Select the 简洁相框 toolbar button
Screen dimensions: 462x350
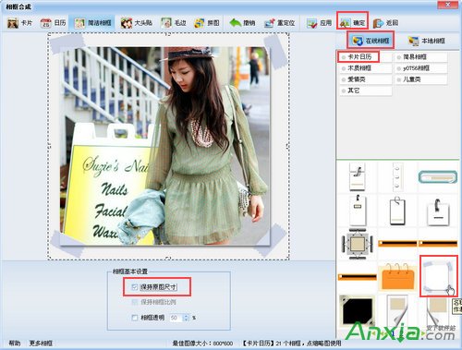coord(92,23)
